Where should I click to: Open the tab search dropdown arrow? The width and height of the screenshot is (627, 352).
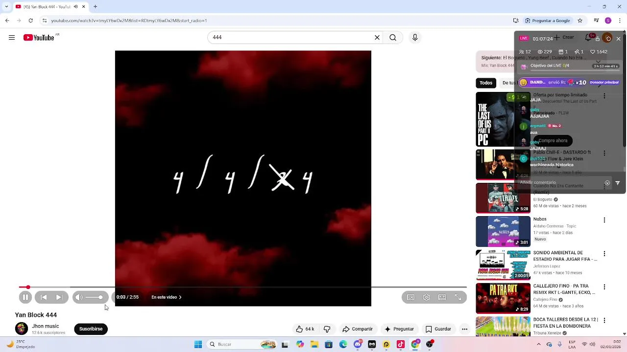[6, 7]
